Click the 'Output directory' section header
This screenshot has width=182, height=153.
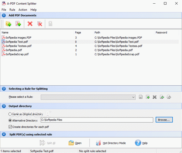pos(20,106)
